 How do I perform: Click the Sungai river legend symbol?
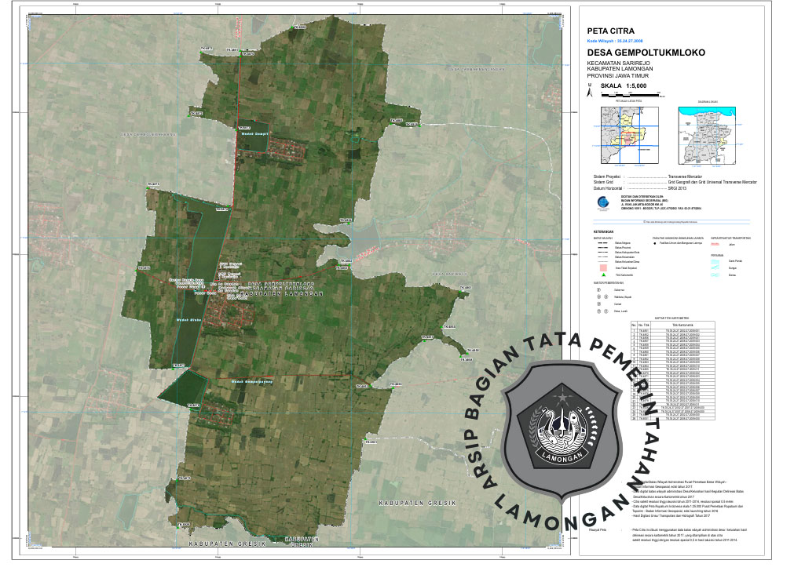coord(715,267)
